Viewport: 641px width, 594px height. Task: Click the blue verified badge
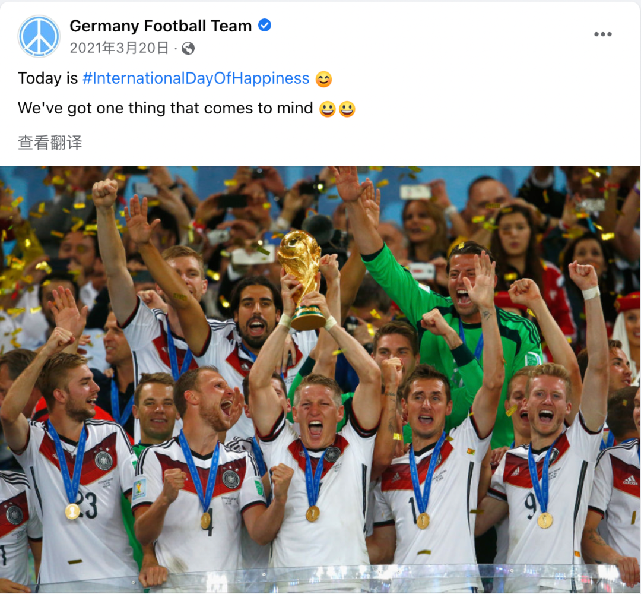coord(265,26)
